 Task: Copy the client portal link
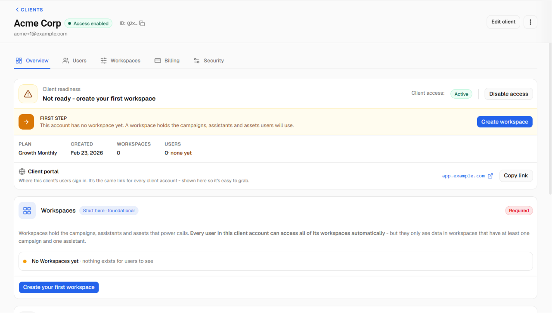coord(516,176)
